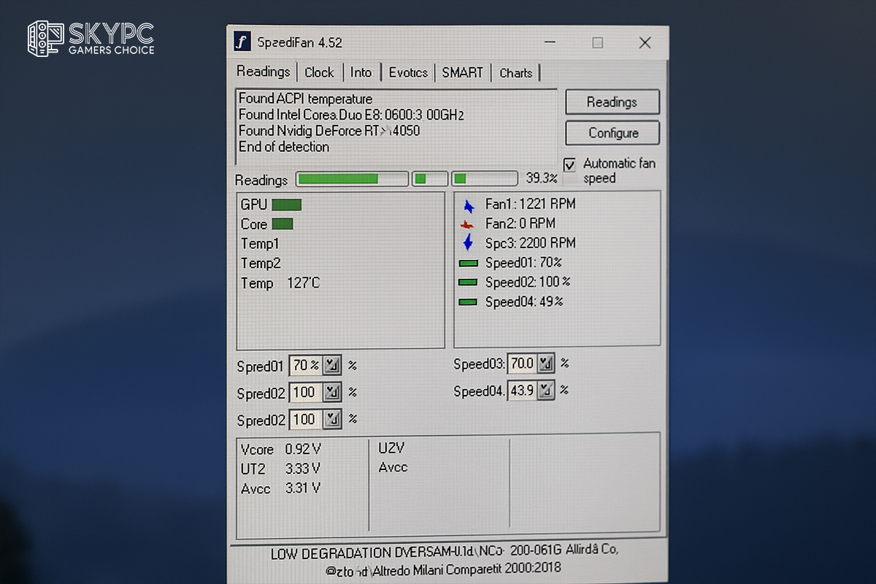Screen dimensions: 876x584
Task: Click the GPU label in temperature list
Action: point(254,205)
